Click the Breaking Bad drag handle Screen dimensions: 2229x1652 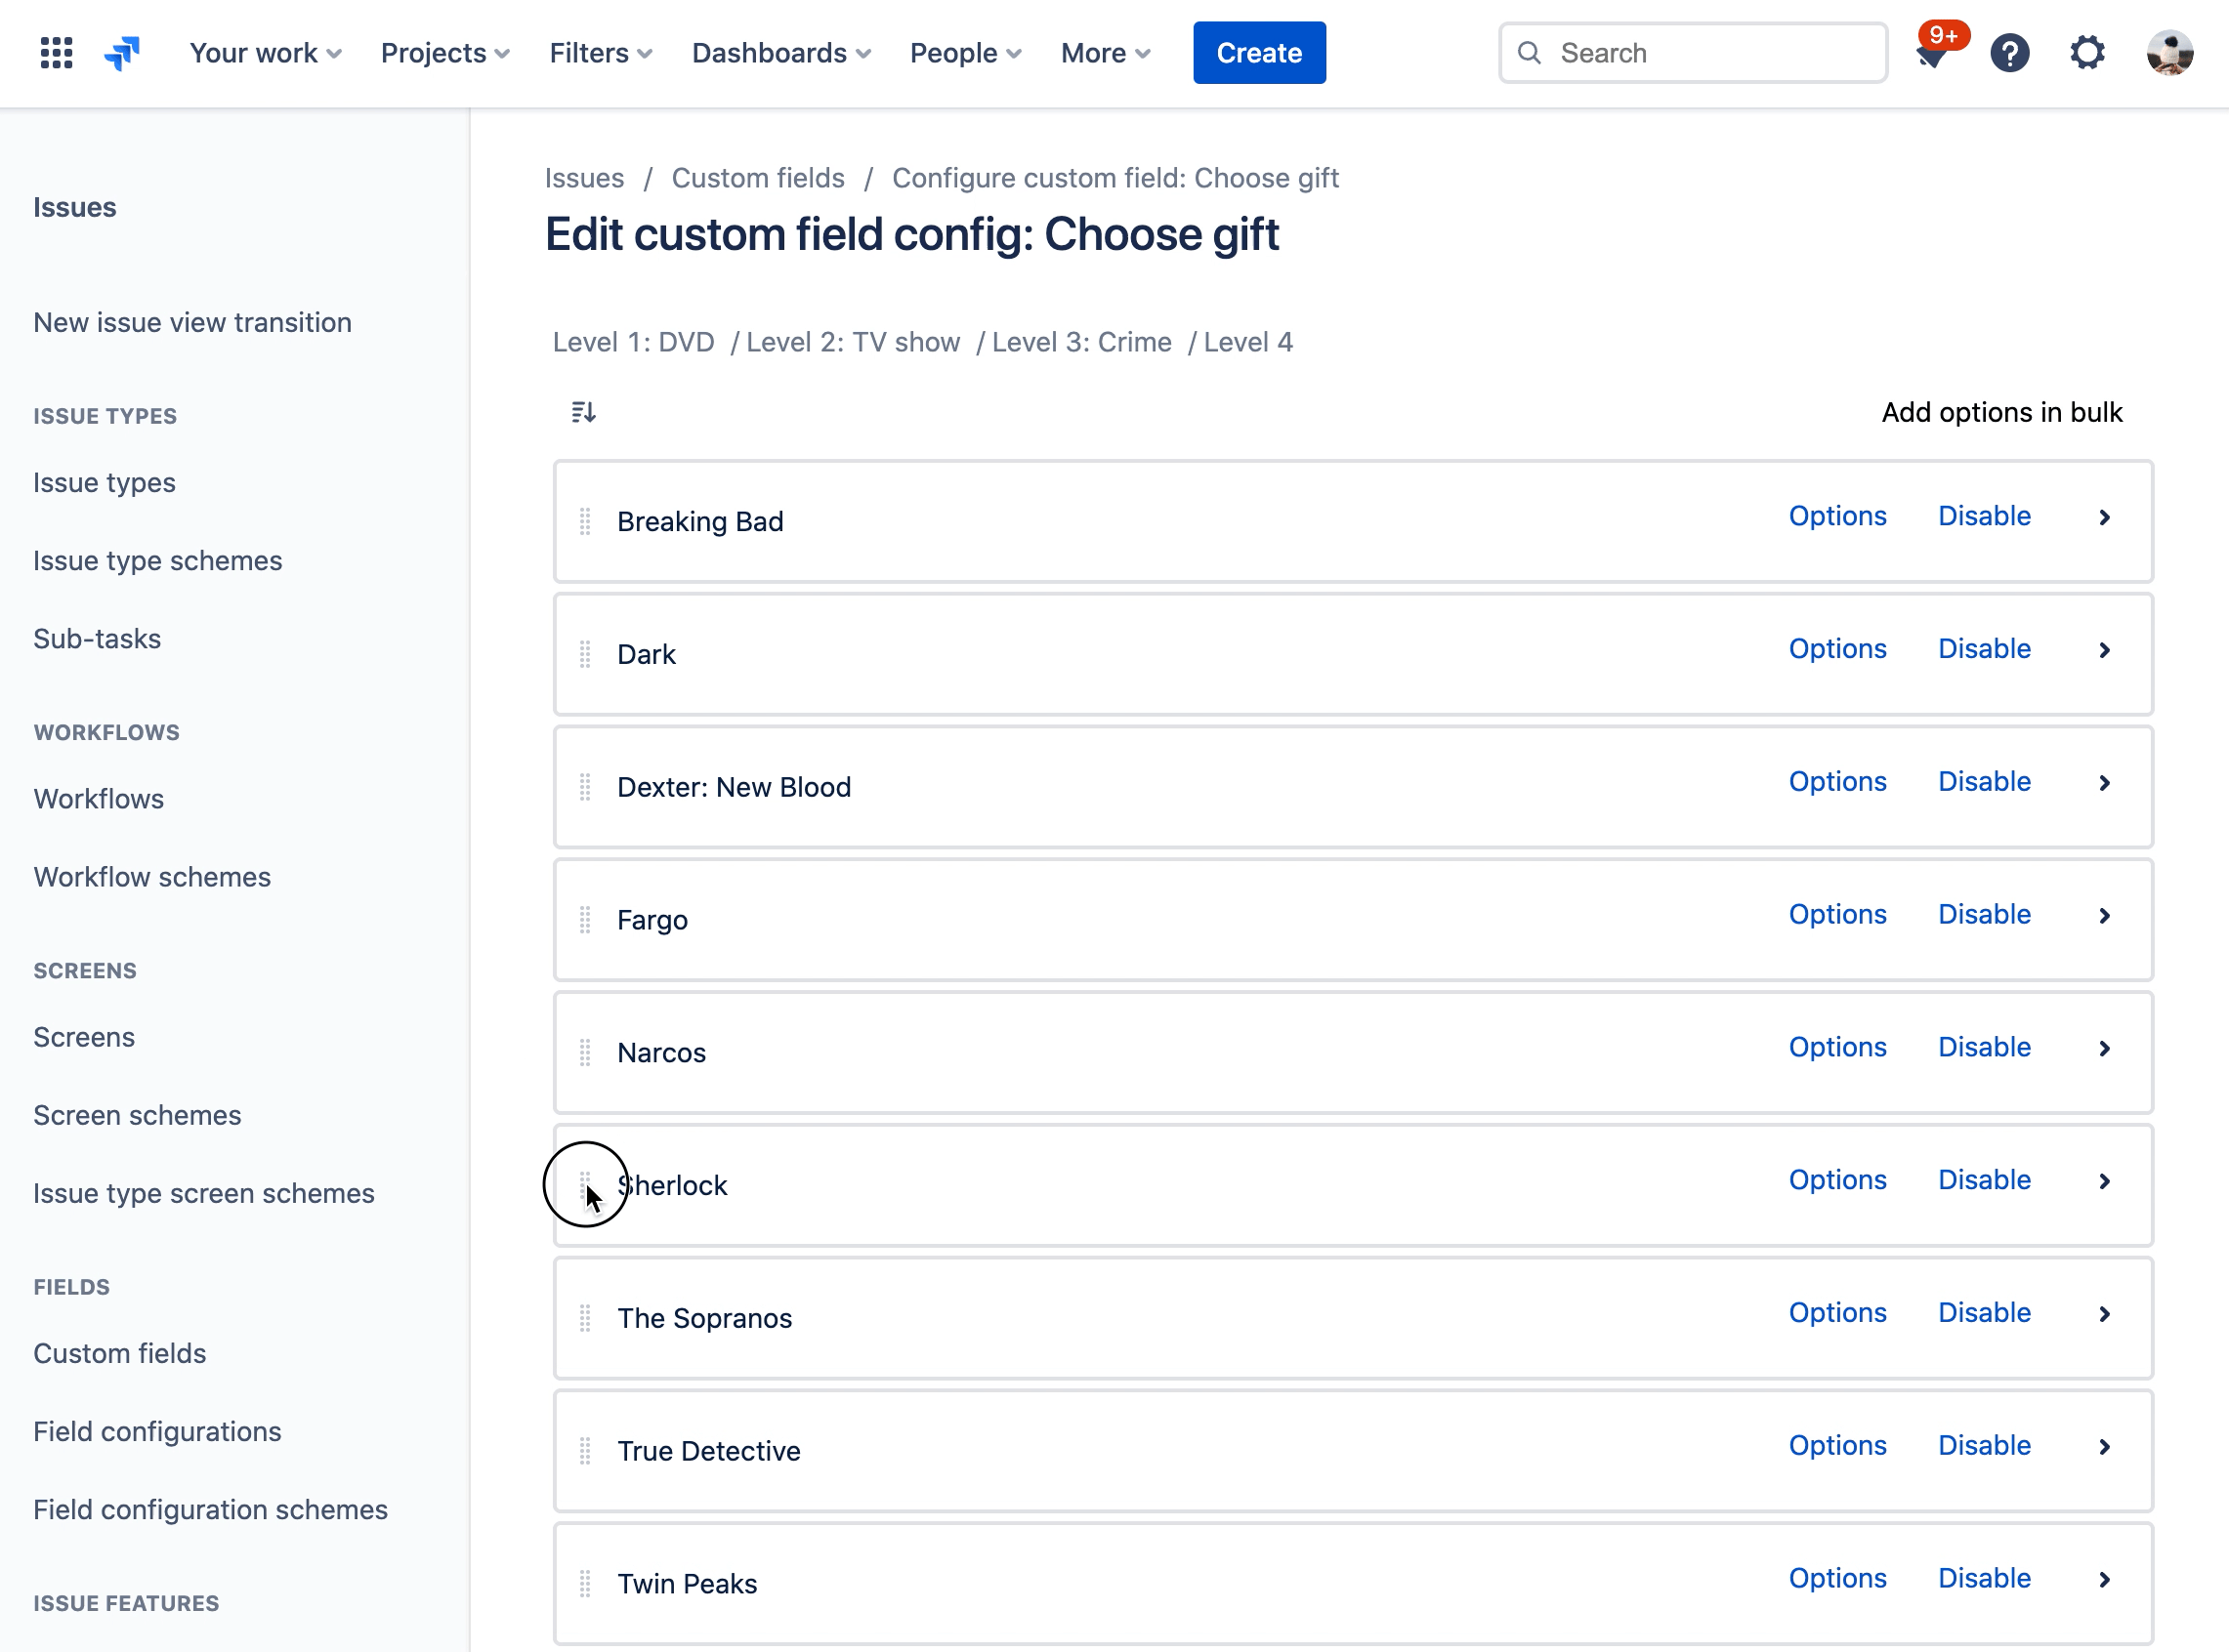coord(585,521)
